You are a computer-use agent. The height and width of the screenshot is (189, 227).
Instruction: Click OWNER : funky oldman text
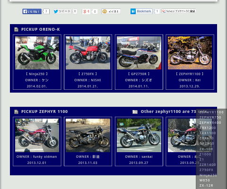pyautogui.click(x=37, y=157)
